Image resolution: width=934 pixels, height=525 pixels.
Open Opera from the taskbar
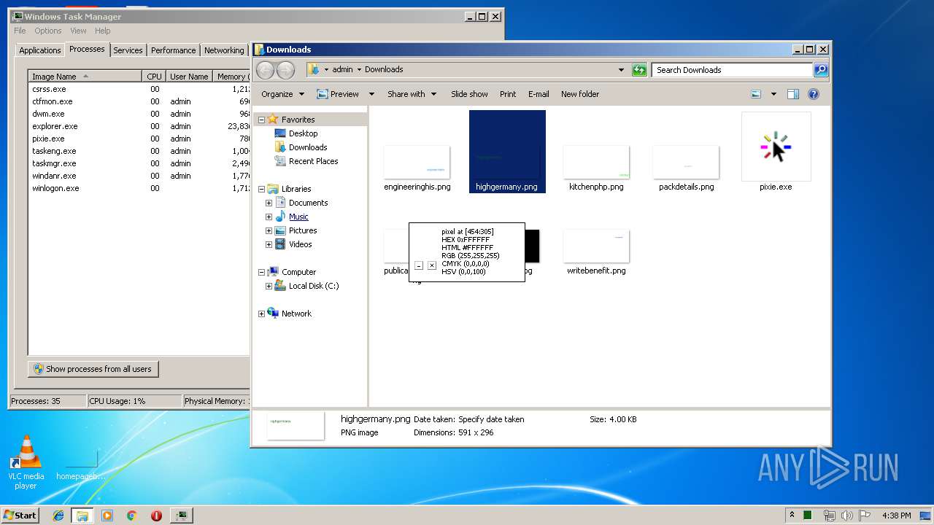tap(156, 516)
